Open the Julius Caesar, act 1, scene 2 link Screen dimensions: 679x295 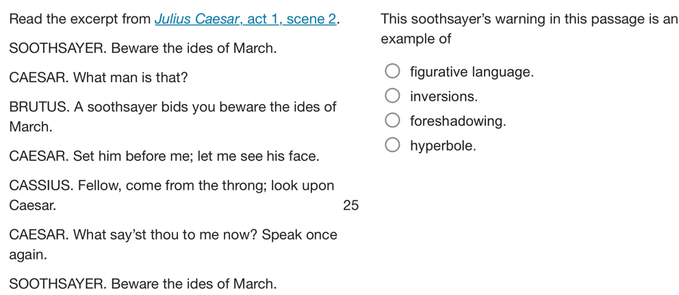(x=247, y=19)
